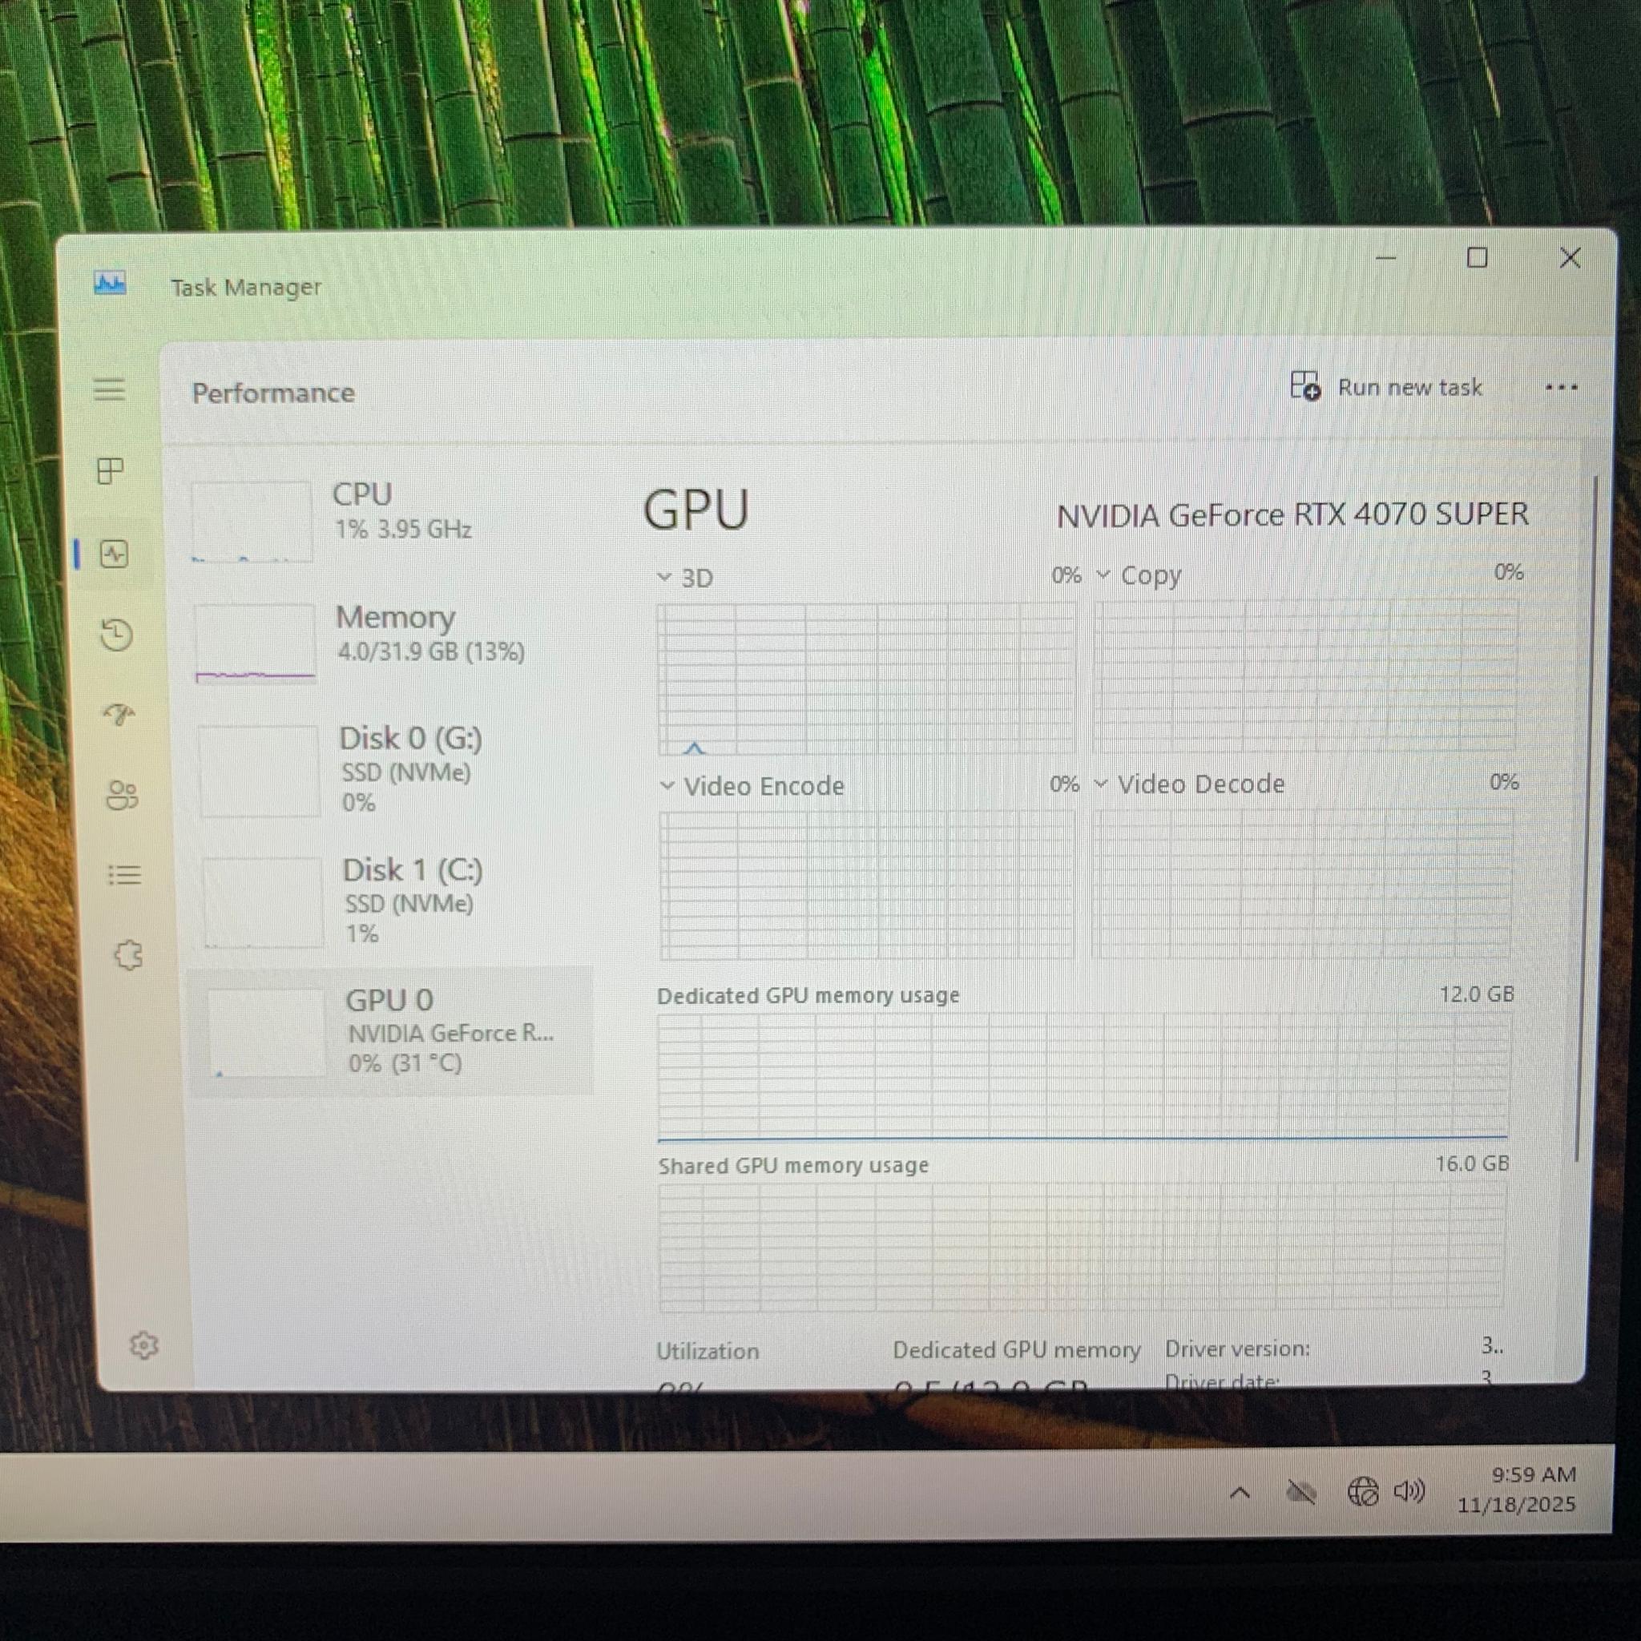1641x1641 pixels.
Task: Click the Driver version label
Action: click(1236, 1348)
